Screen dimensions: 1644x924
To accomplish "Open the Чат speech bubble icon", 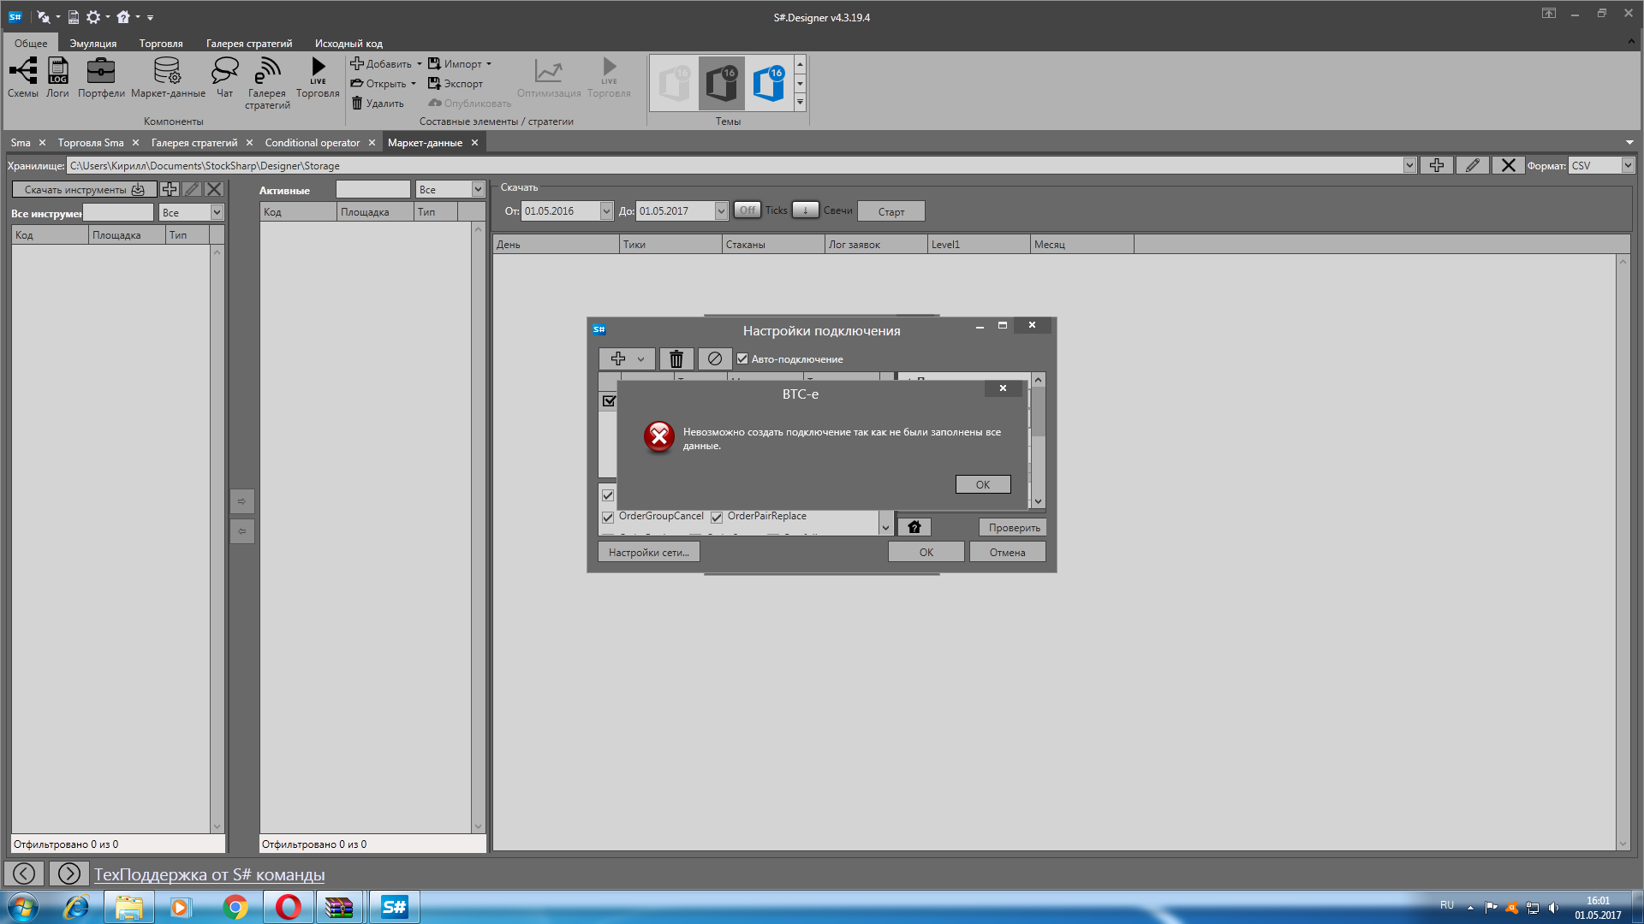I will click(x=224, y=78).
